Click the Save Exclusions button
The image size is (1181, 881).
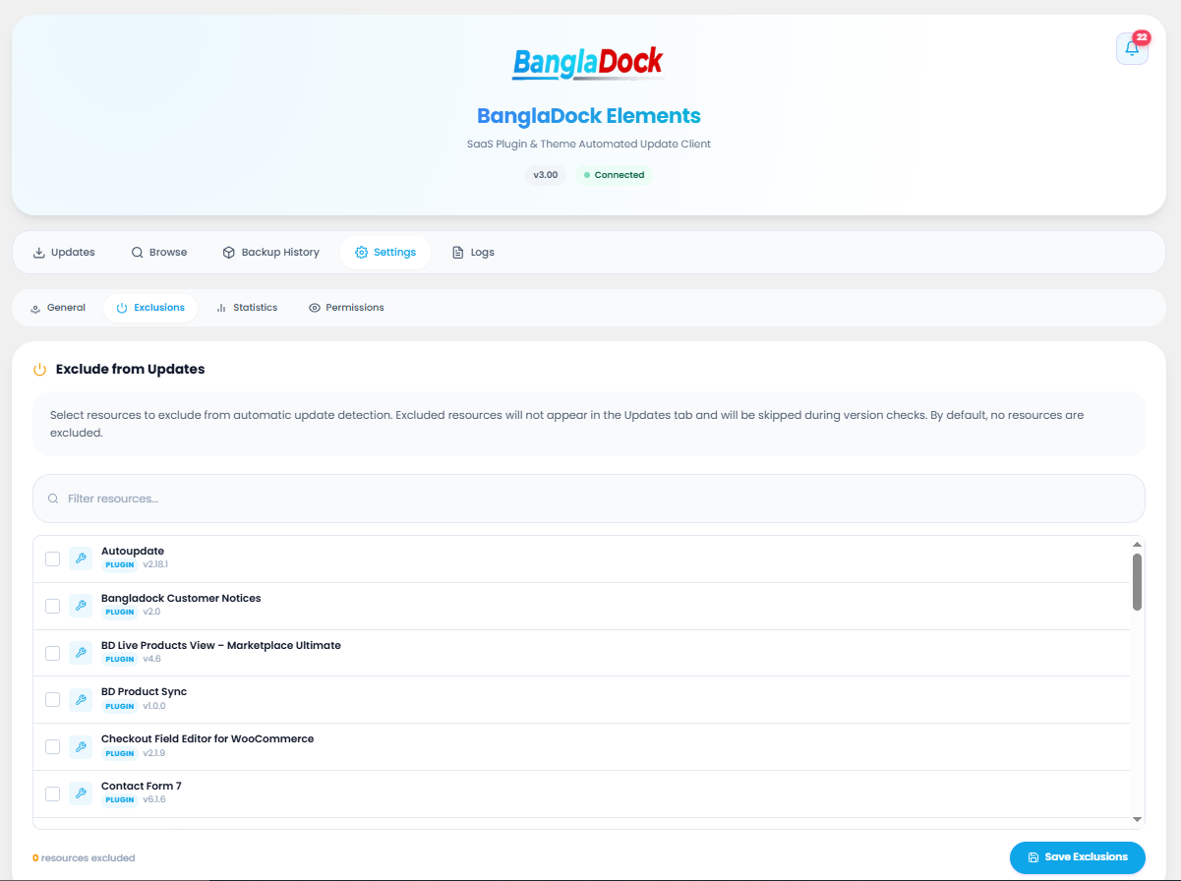pos(1078,857)
